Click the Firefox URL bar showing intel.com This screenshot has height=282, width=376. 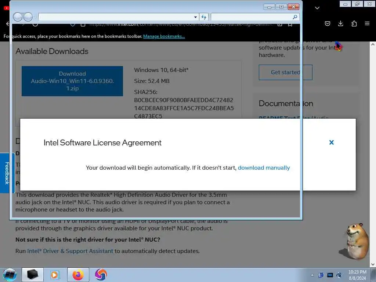[181, 24]
